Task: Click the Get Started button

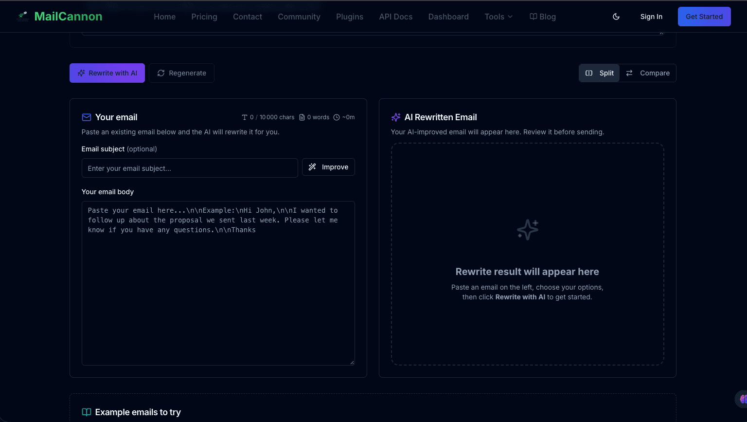Action: (x=704, y=17)
